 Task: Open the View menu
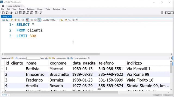click(14, 9)
